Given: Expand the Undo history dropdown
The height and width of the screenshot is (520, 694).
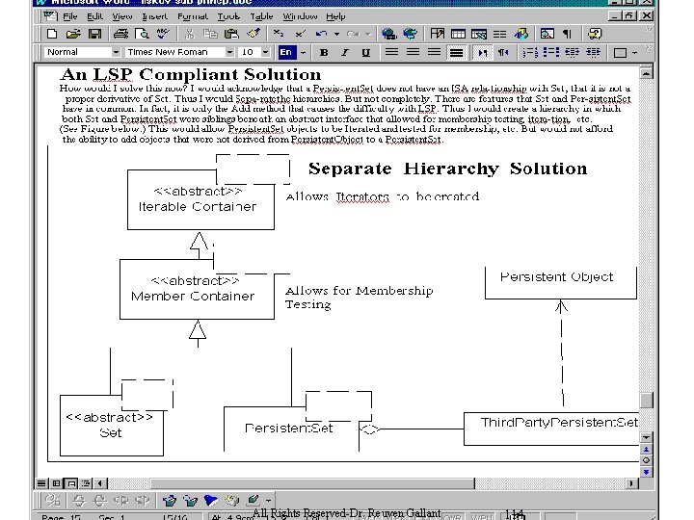Looking at the screenshot, I should tap(336, 34).
